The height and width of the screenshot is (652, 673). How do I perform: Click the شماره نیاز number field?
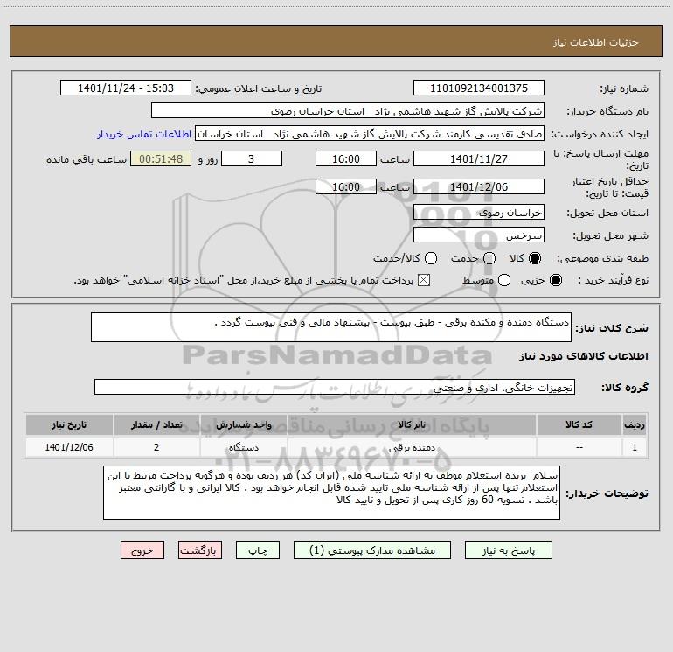[x=478, y=88]
